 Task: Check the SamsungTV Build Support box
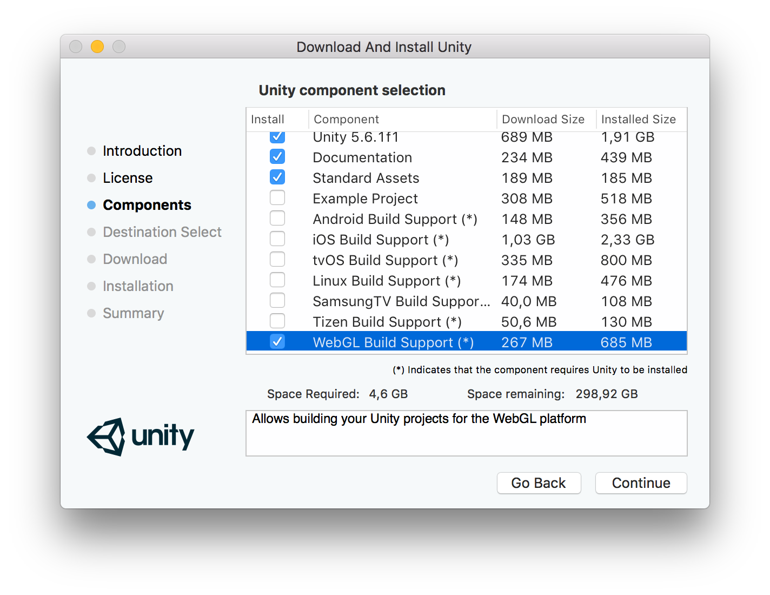click(277, 301)
